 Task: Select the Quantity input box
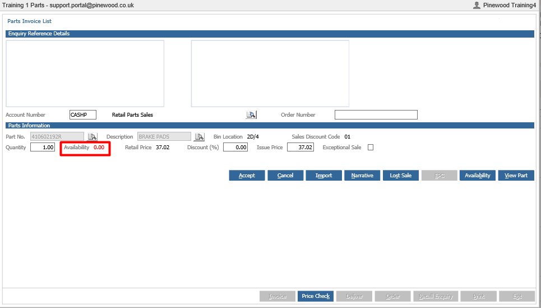pyautogui.click(x=43, y=148)
